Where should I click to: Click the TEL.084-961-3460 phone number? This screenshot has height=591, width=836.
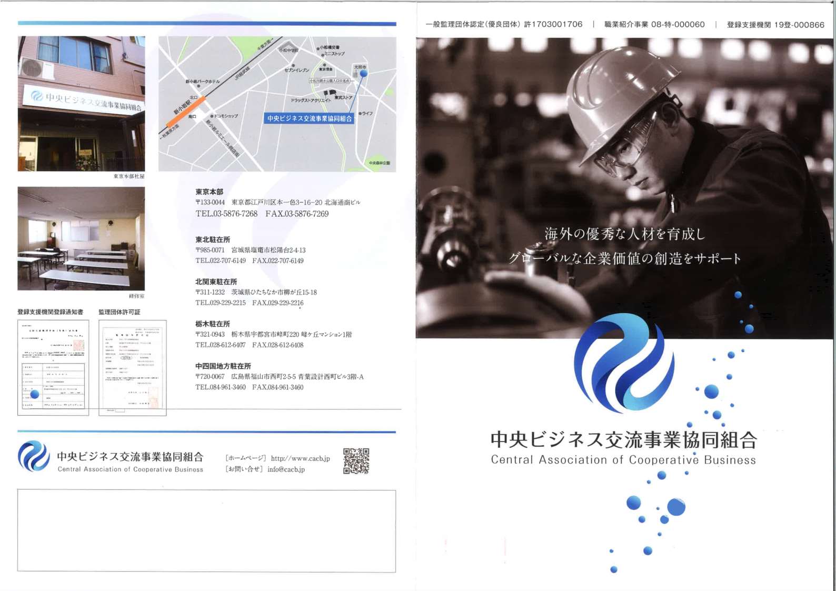pyautogui.click(x=221, y=387)
